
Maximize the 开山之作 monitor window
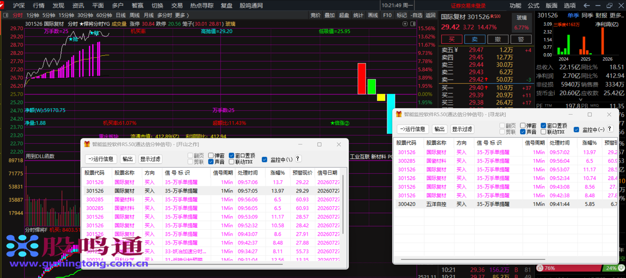(x=319, y=144)
